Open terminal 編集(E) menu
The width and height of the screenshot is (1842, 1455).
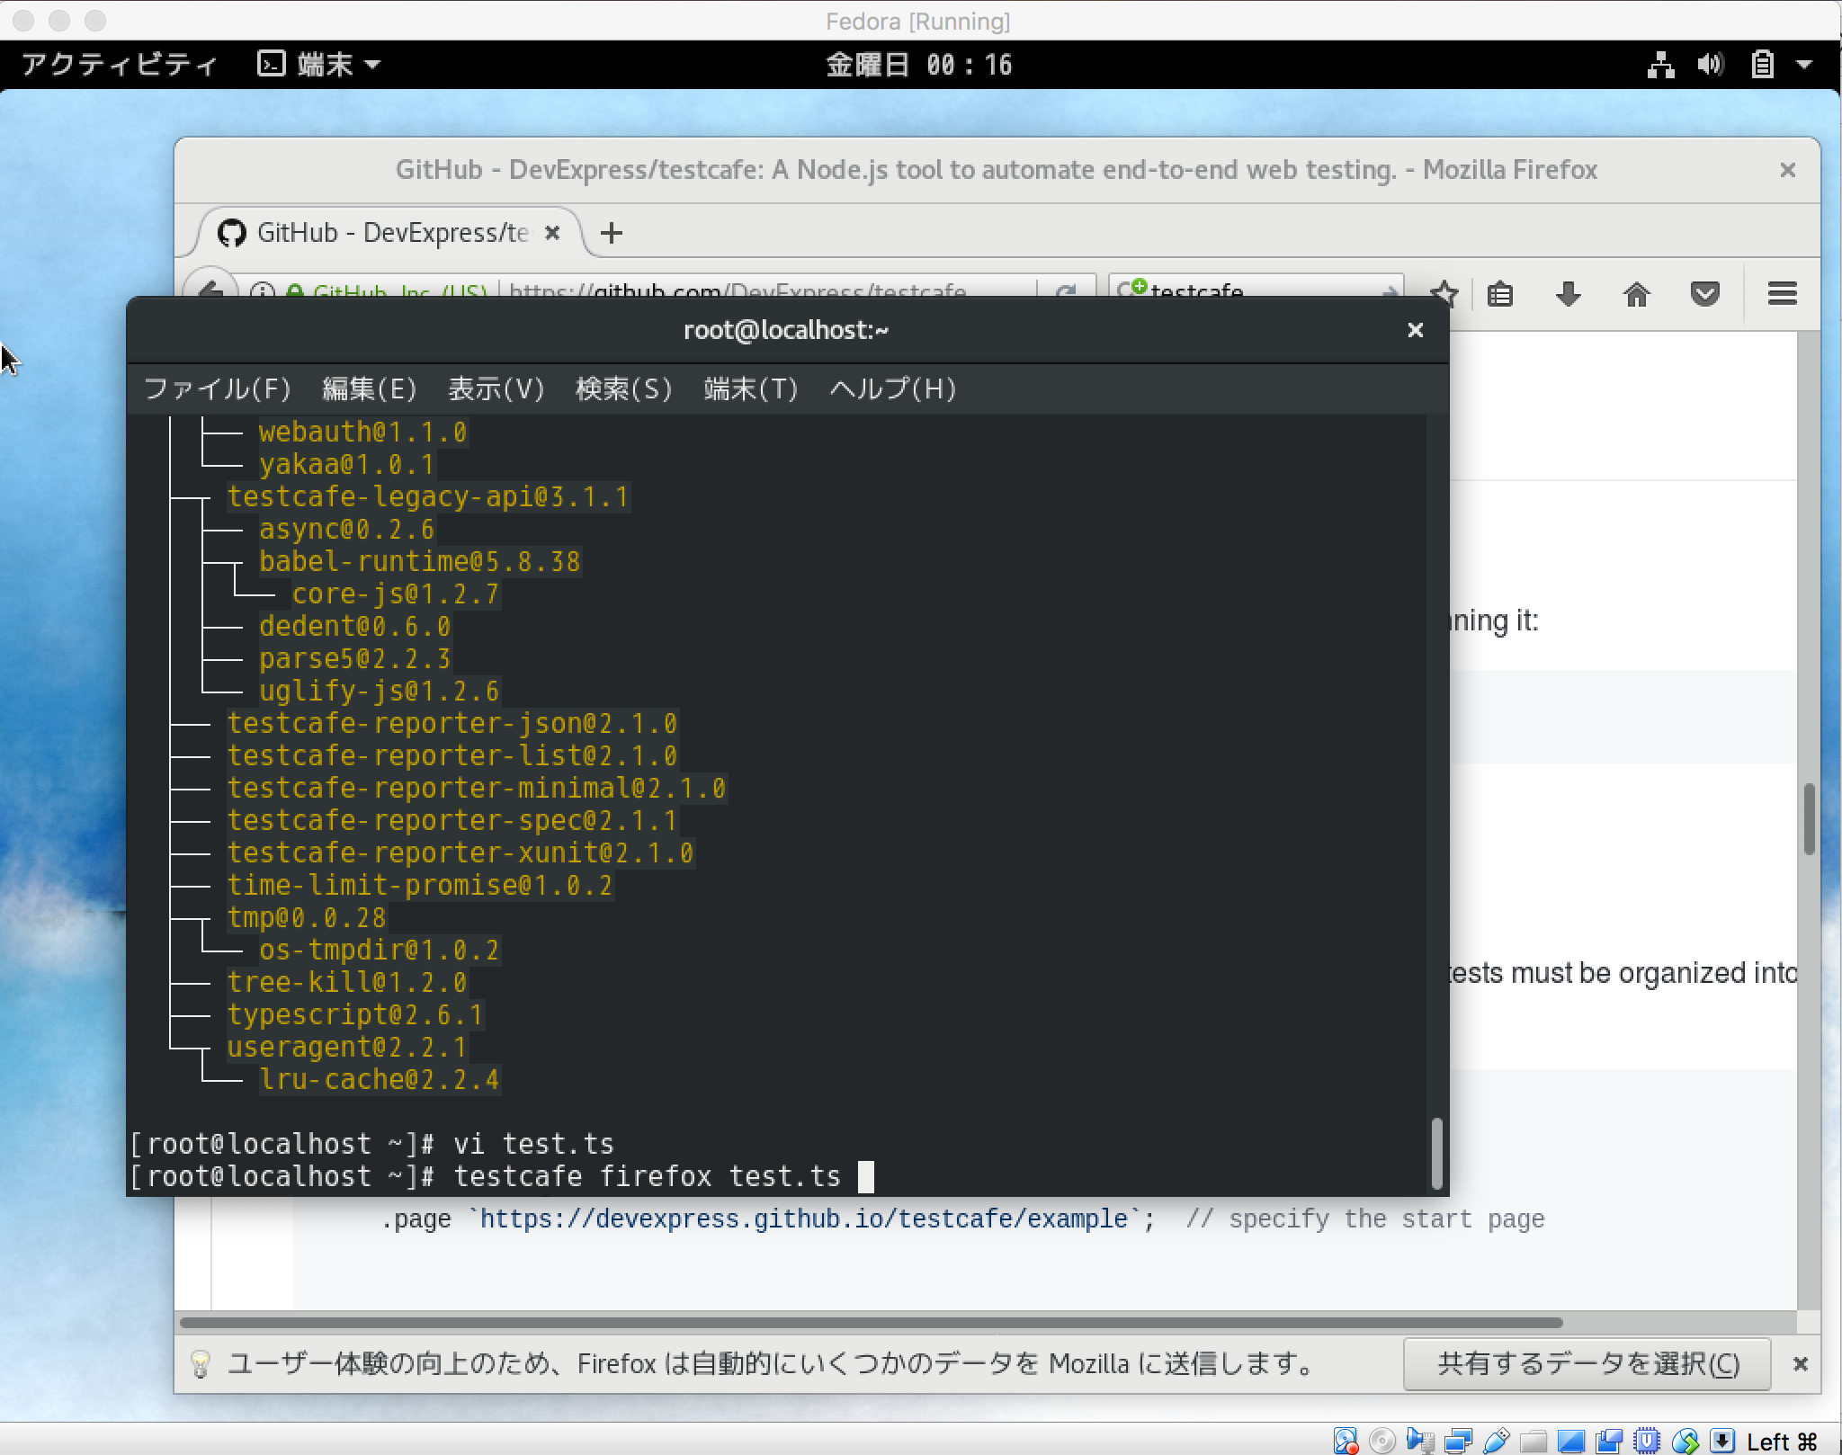[x=369, y=388]
